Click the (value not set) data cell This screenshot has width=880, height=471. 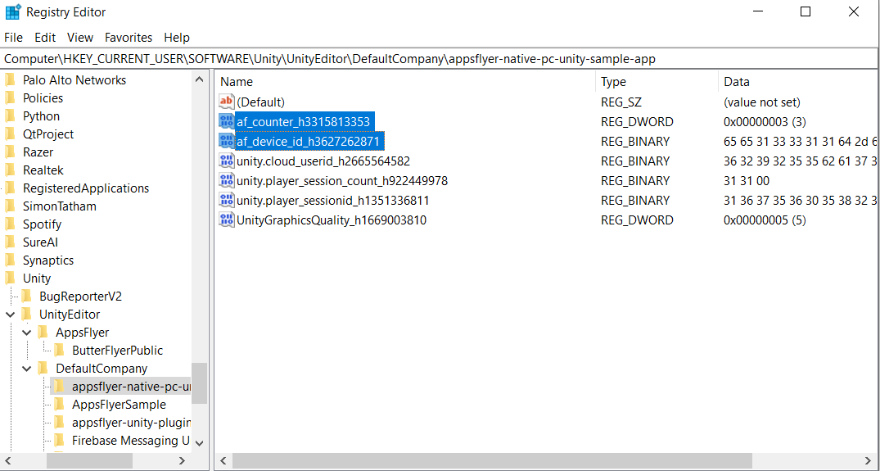point(762,102)
